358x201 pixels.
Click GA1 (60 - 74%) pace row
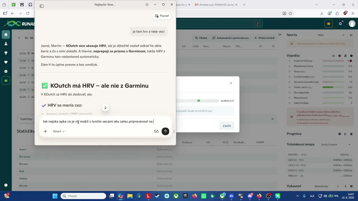point(320,160)
